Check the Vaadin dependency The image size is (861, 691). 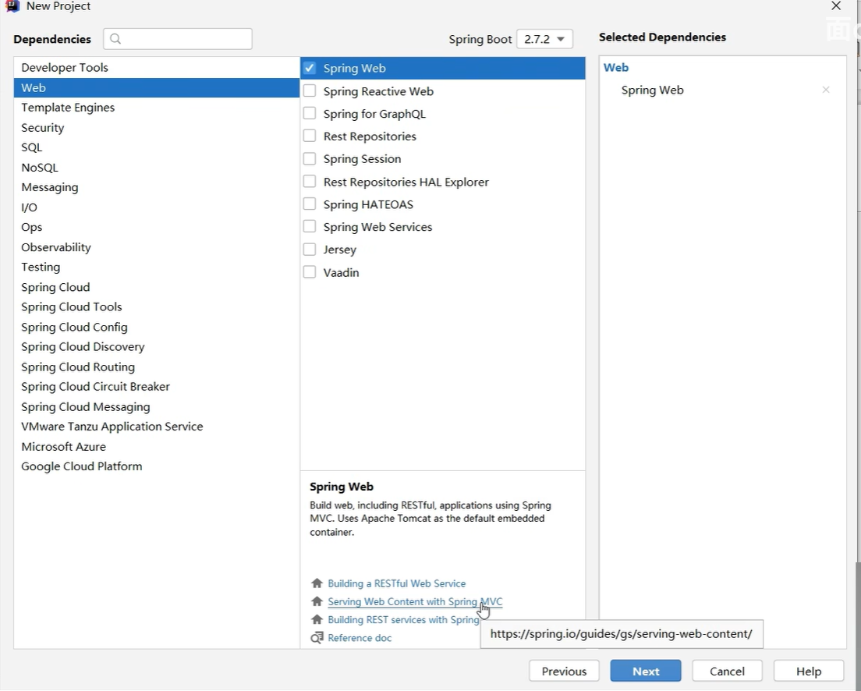(310, 272)
